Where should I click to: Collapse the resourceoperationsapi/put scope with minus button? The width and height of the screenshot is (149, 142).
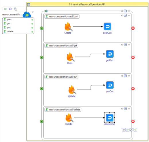pos(125,76)
